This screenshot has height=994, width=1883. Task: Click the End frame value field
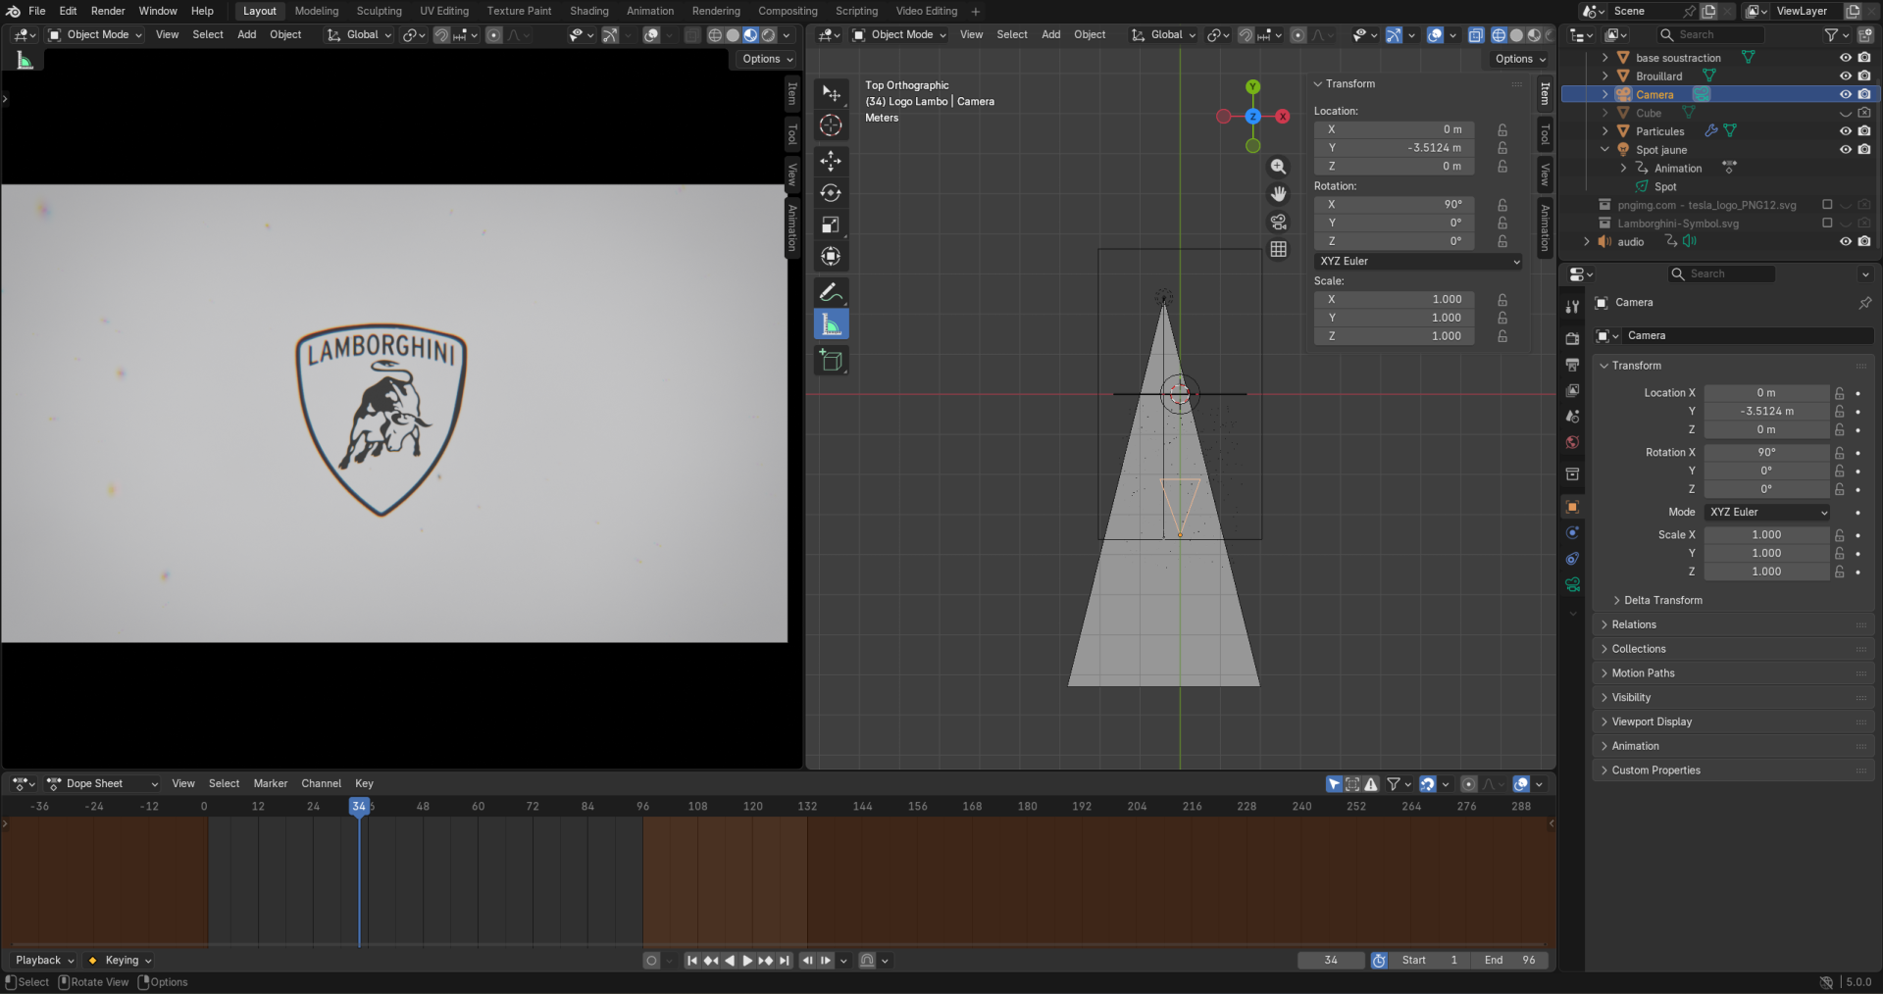point(1509,961)
